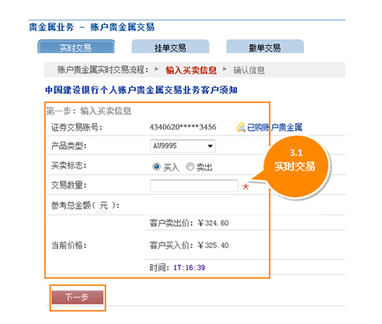Screen dimensions: 382x324
Task: Click the arrow icon before 确认信息
Action: click(225, 69)
